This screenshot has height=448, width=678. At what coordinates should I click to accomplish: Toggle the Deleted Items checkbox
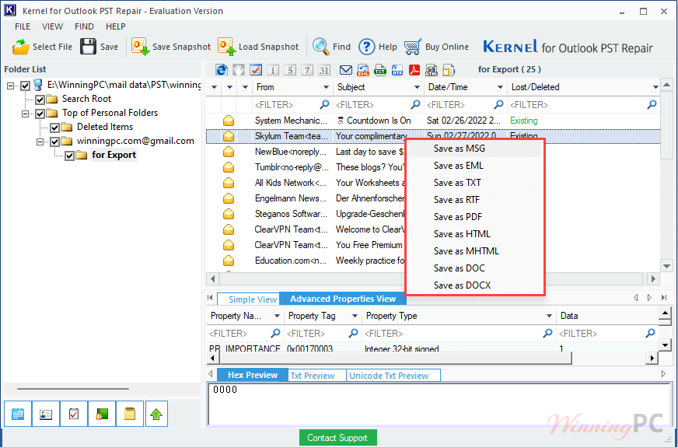(x=54, y=128)
